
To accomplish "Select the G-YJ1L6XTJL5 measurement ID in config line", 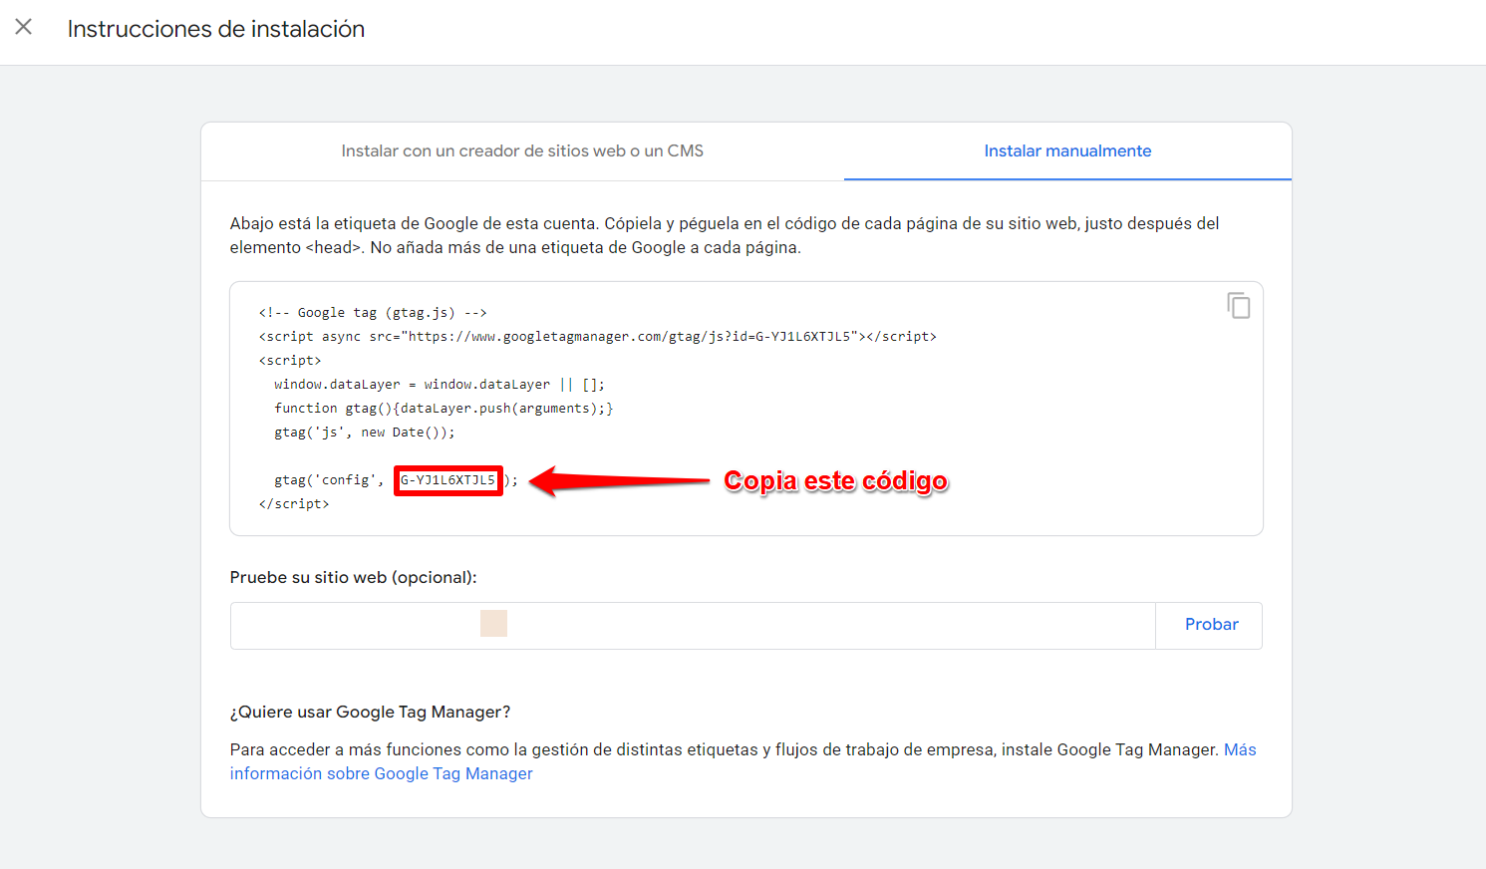I will [447, 480].
